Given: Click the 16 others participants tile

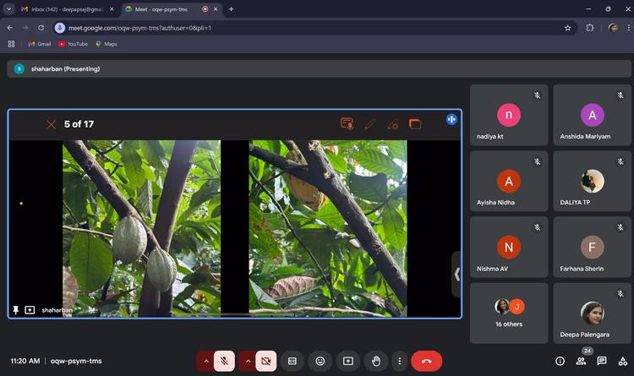Looking at the screenshot, I should tap(508, 313).
